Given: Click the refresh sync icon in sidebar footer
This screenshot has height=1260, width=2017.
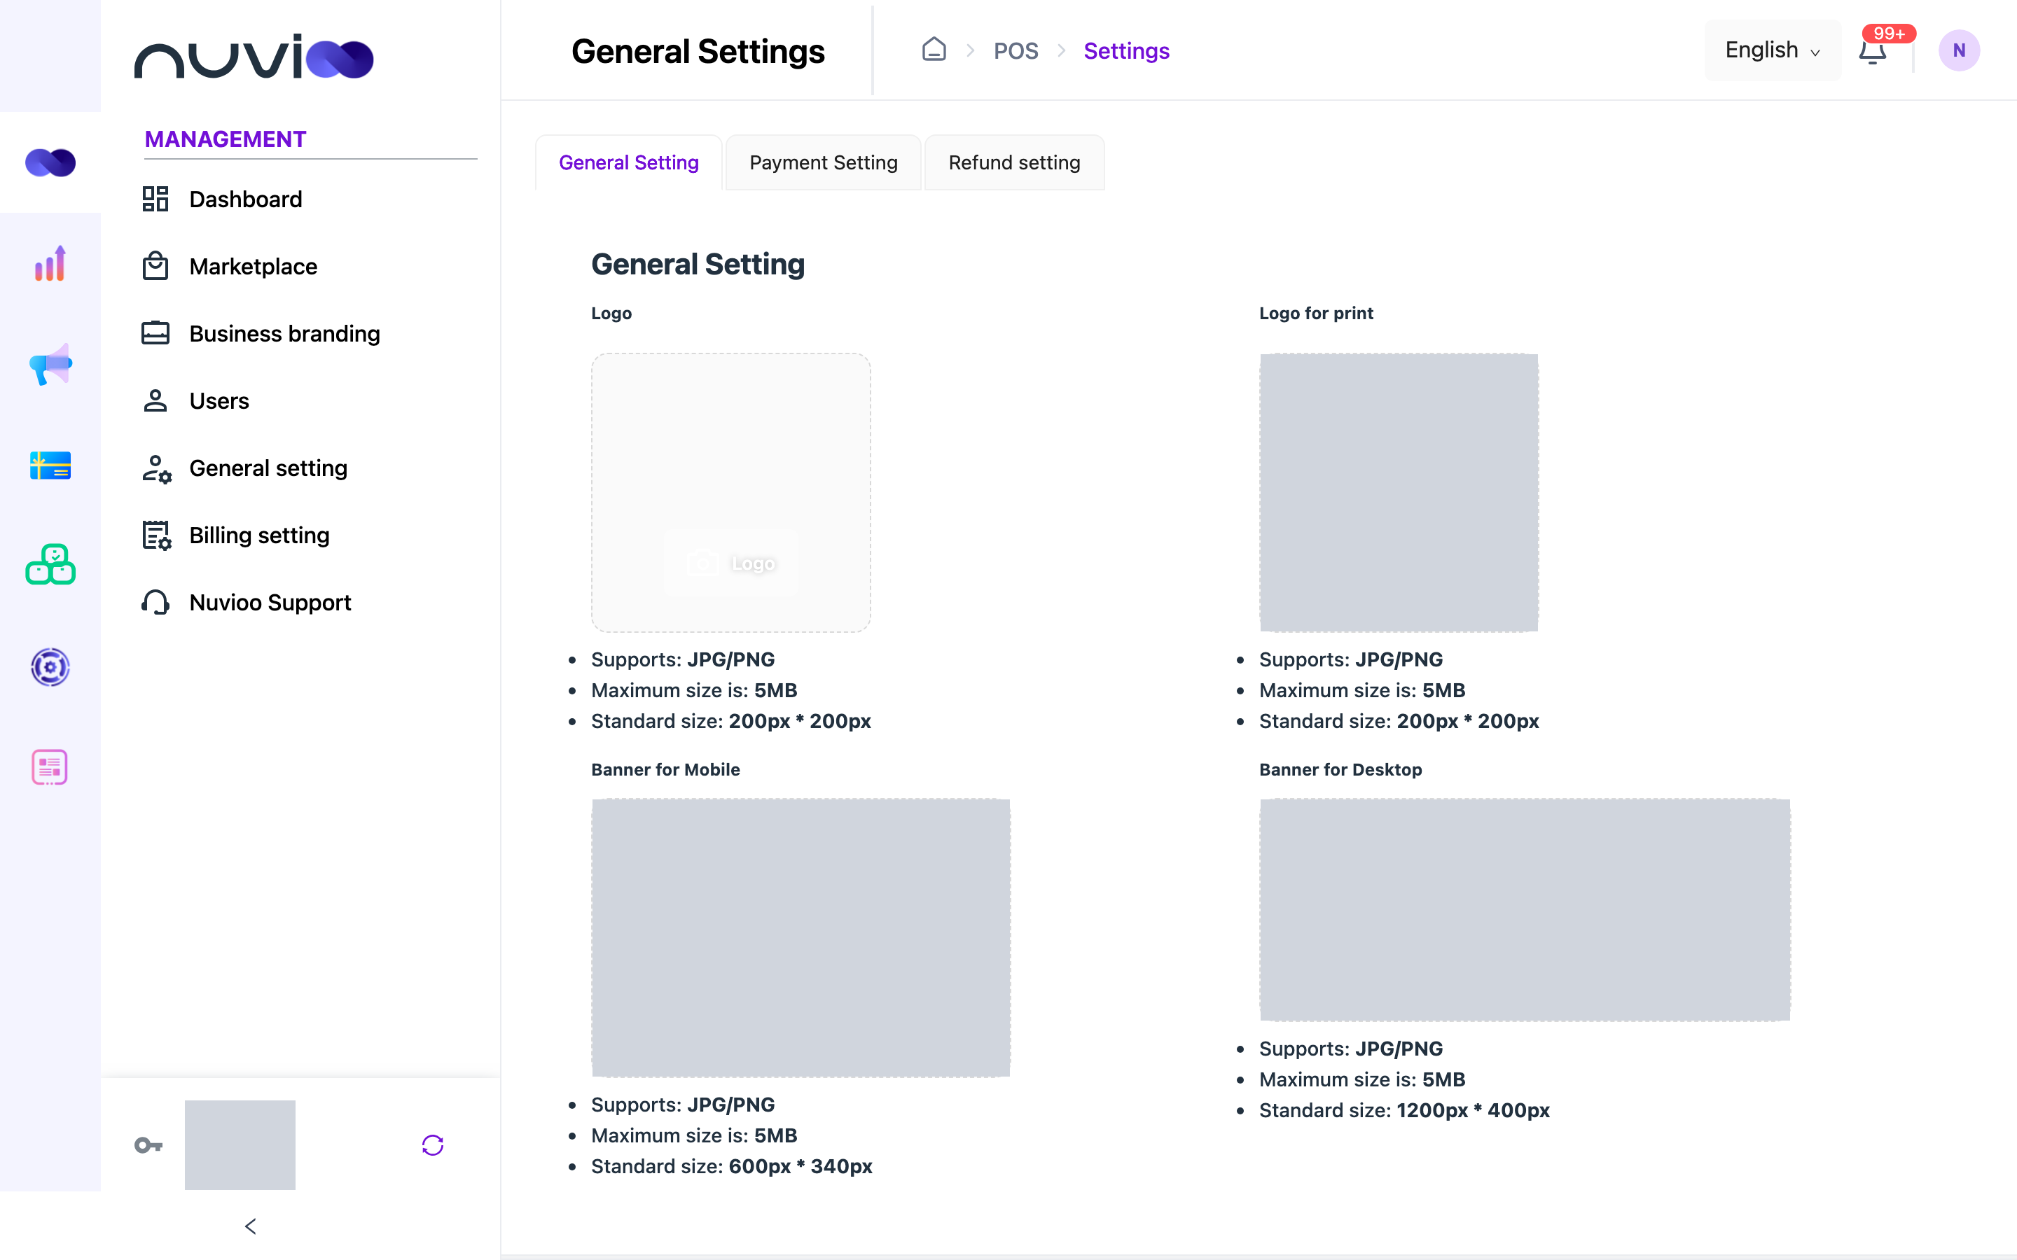Looking at the screenshot, I should tap(433, 1145).
